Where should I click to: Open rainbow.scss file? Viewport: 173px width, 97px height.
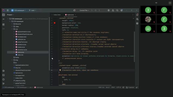coord(22,44)
